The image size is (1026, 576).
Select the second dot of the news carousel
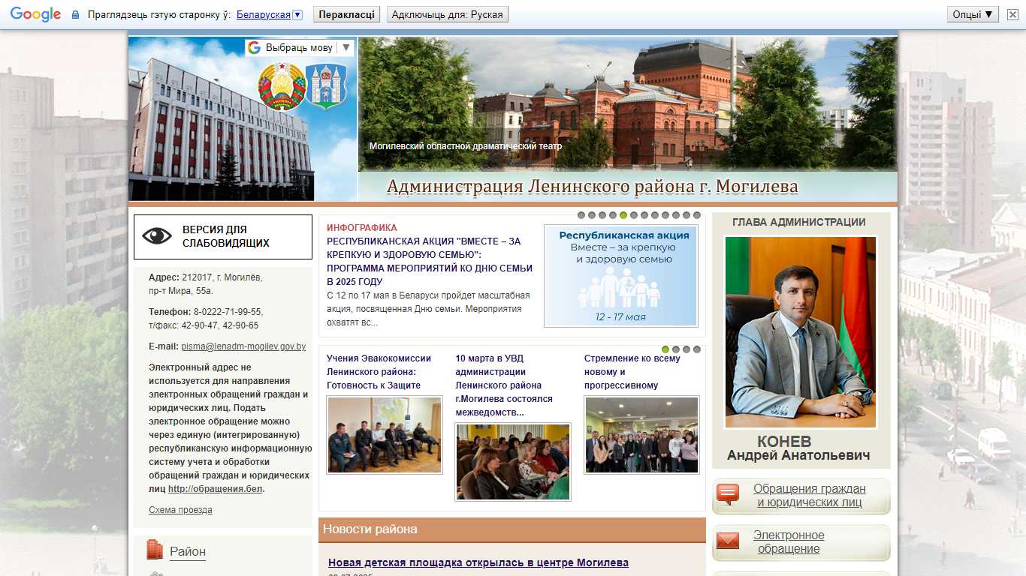coord(676,349)
